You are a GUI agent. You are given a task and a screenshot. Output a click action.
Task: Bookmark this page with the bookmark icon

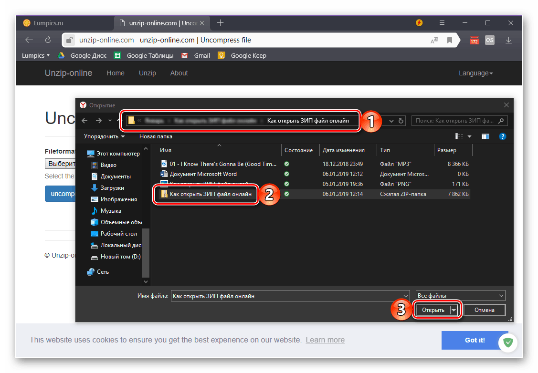pyautogui.click(x=450, y=40)
